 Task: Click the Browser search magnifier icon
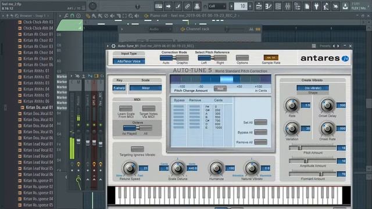[x=17, y=16]
